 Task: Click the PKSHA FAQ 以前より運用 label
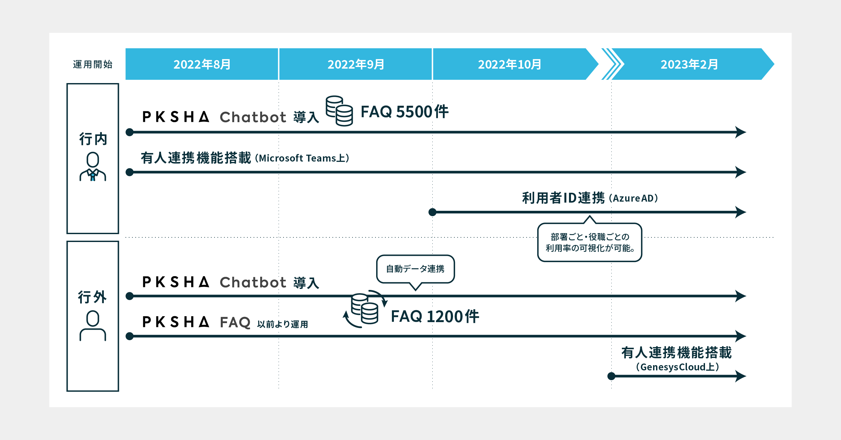tap(225, 322)
